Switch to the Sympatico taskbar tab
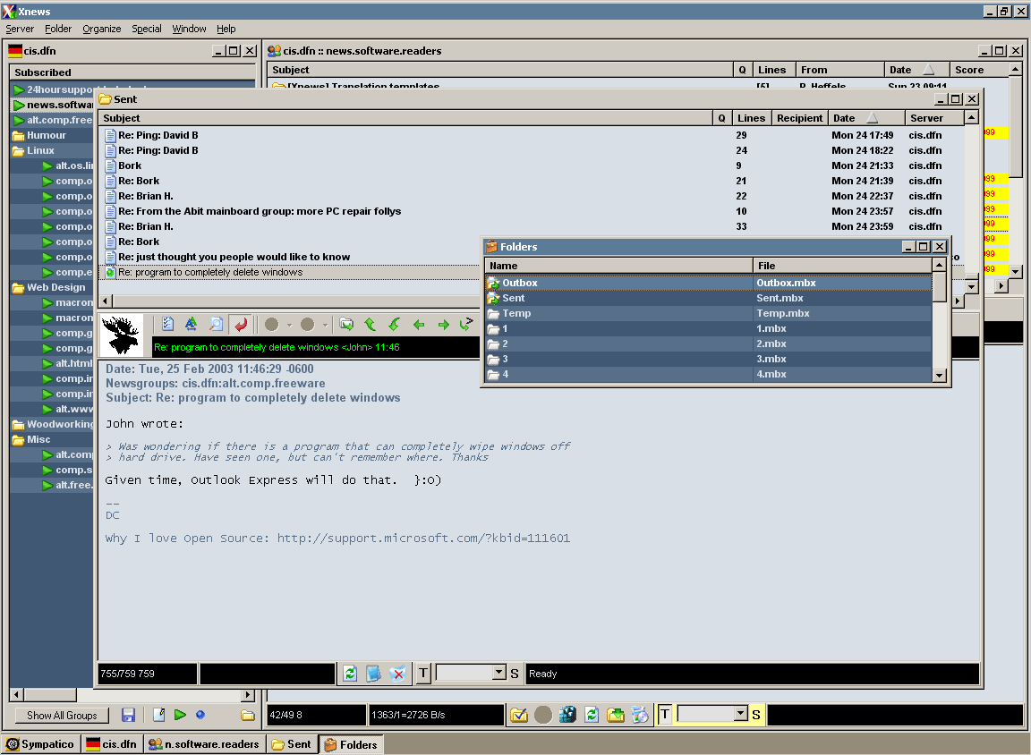This screenshot has width=1031, height=755. 41,744
